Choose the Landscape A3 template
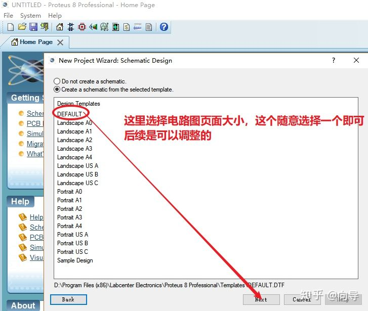The width and height of the screenshot is (368, 311). (74, 149)
